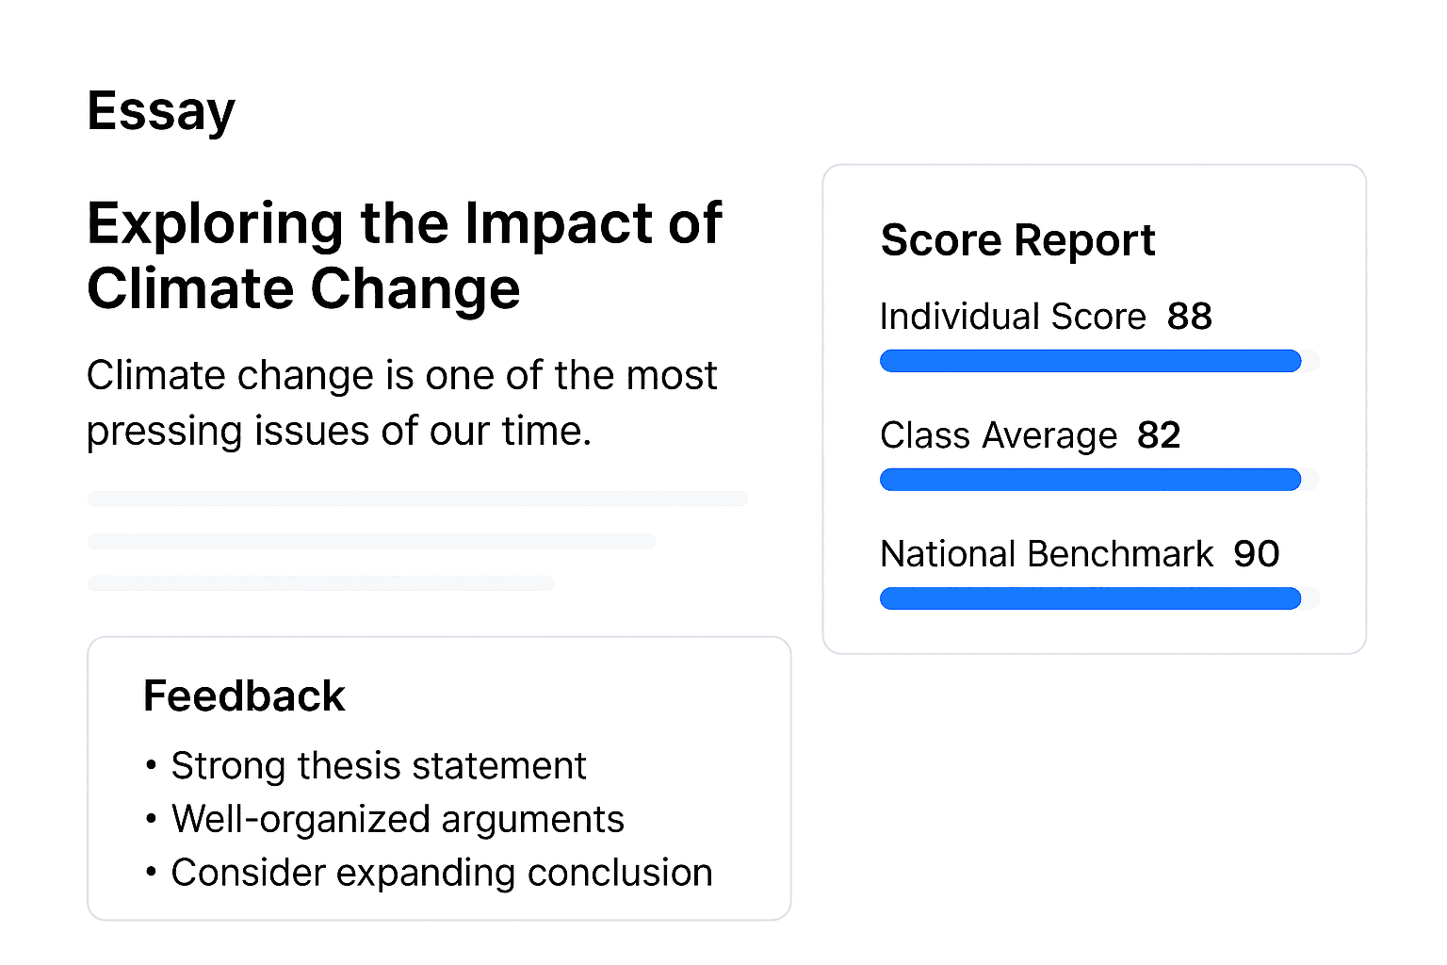Image resolution: width=1447 pixels, height=965 pixels.
Task: Click the essay's opening sentence paragraph
Action: tap(401, 403)
